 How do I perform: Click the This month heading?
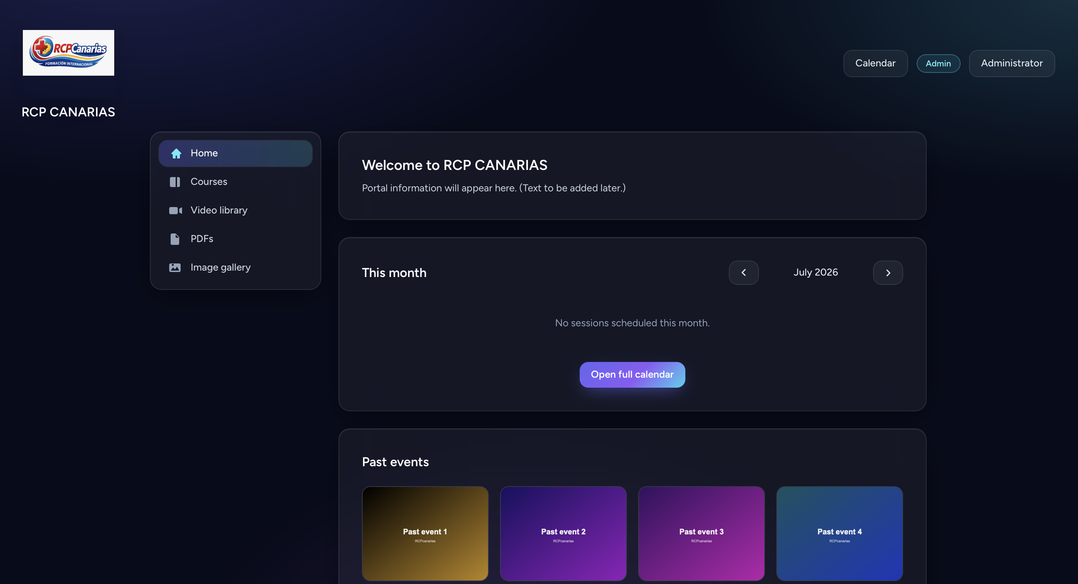coord(394,273)
